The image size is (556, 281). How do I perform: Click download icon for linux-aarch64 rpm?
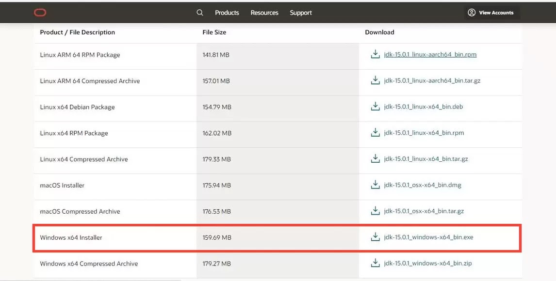pos(375,54)
